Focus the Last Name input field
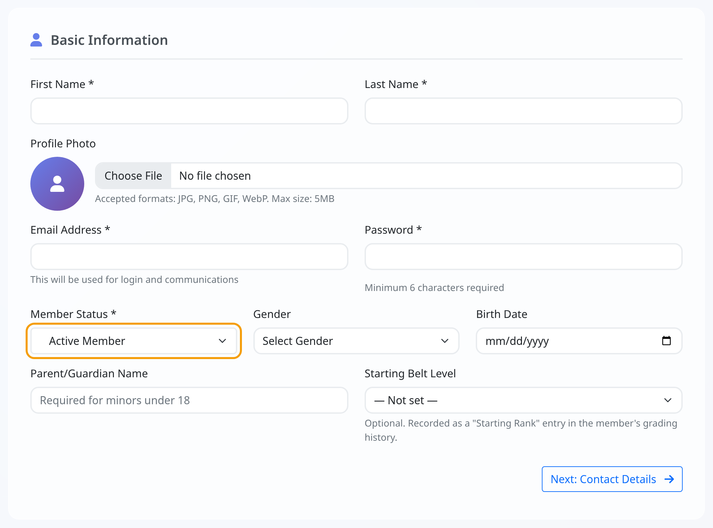This screenshot has height=528, width=713. pyautogui.click(x=523, y=111)
